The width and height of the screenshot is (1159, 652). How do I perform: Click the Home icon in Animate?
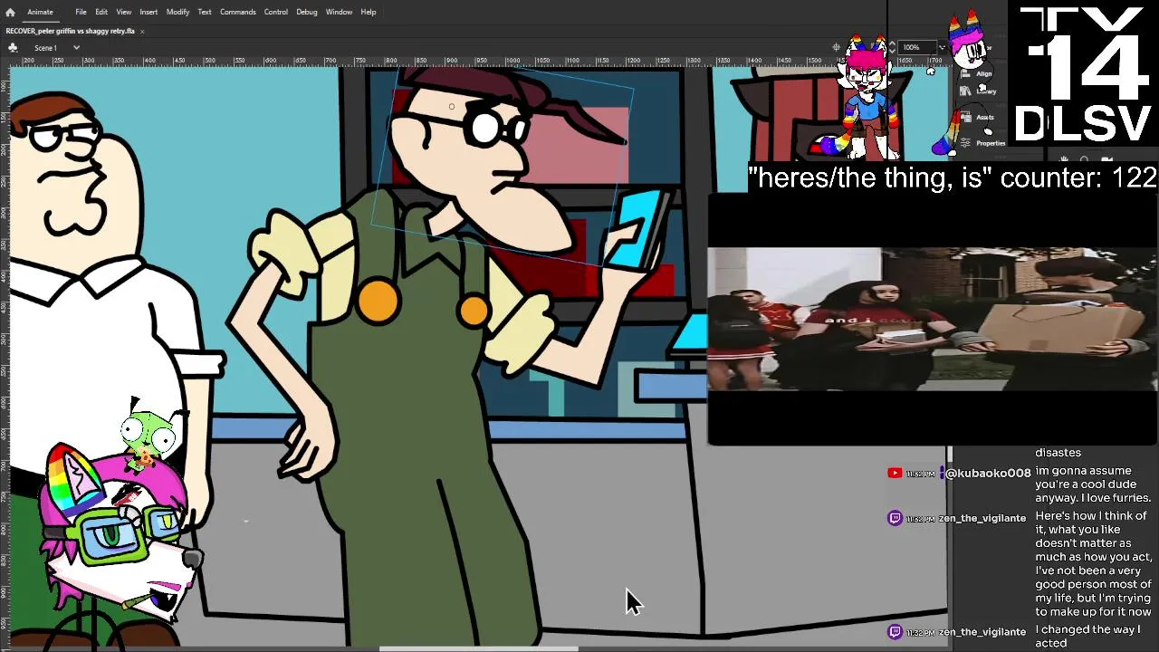point(10,12)
